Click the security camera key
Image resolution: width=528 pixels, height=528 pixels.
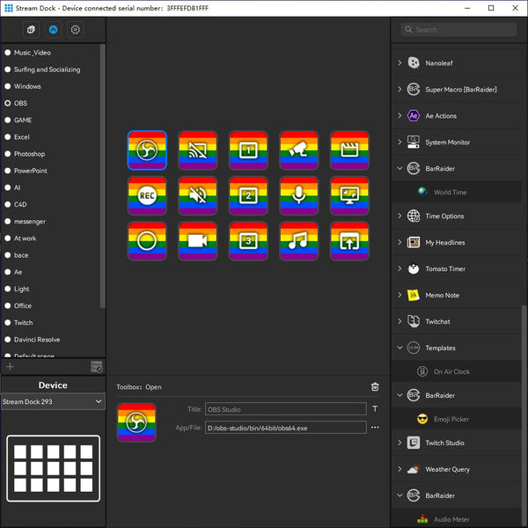298,150
